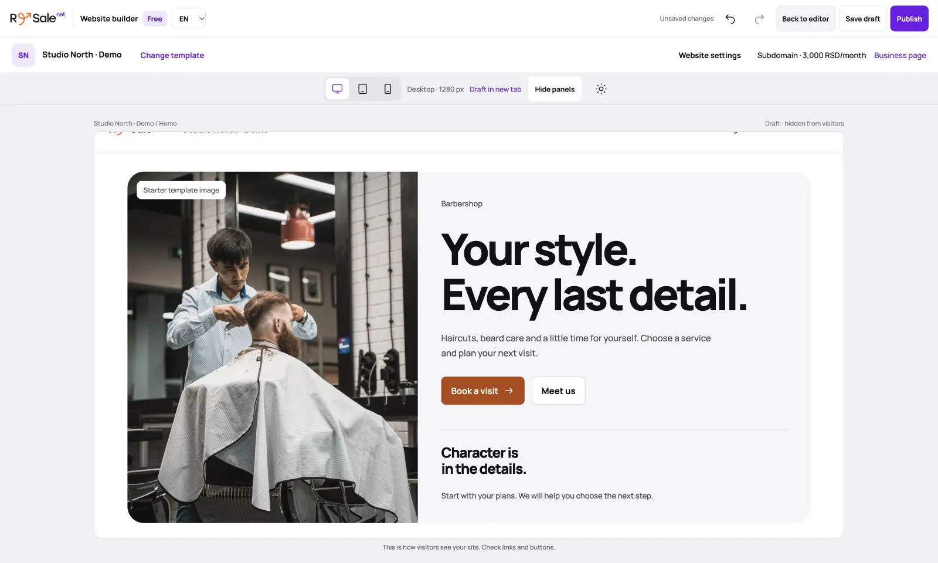938x563 pixels.
Task: Click 'Character is in the details.' heading
Action: (x=484, y=461)
